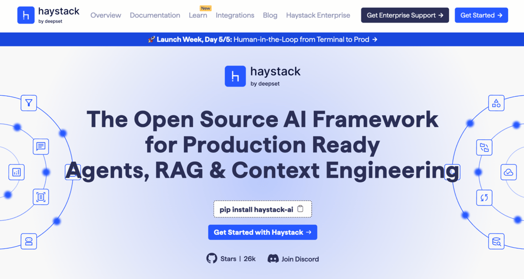Click the bar chart icon on left orbit
The image size is (524, 279).
16,172
